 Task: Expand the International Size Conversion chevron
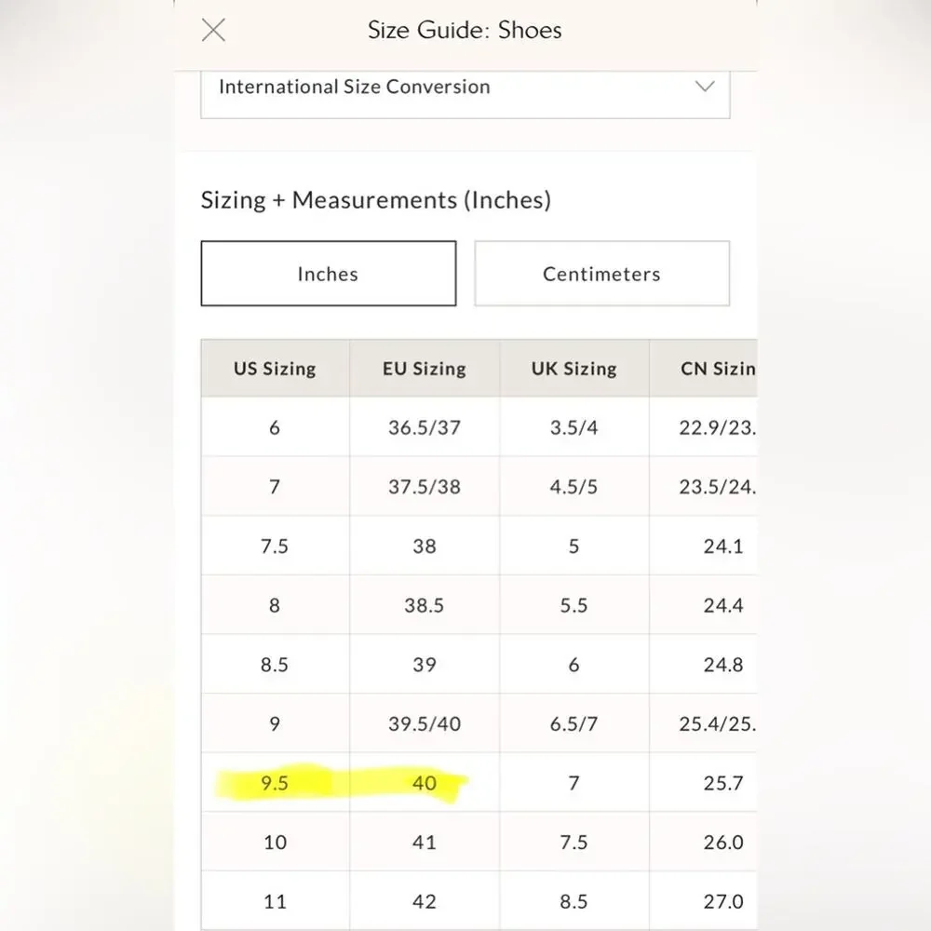704,87
